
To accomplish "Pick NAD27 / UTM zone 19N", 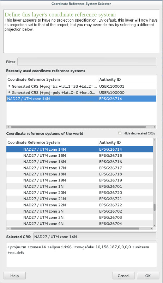I will (79, 180).
